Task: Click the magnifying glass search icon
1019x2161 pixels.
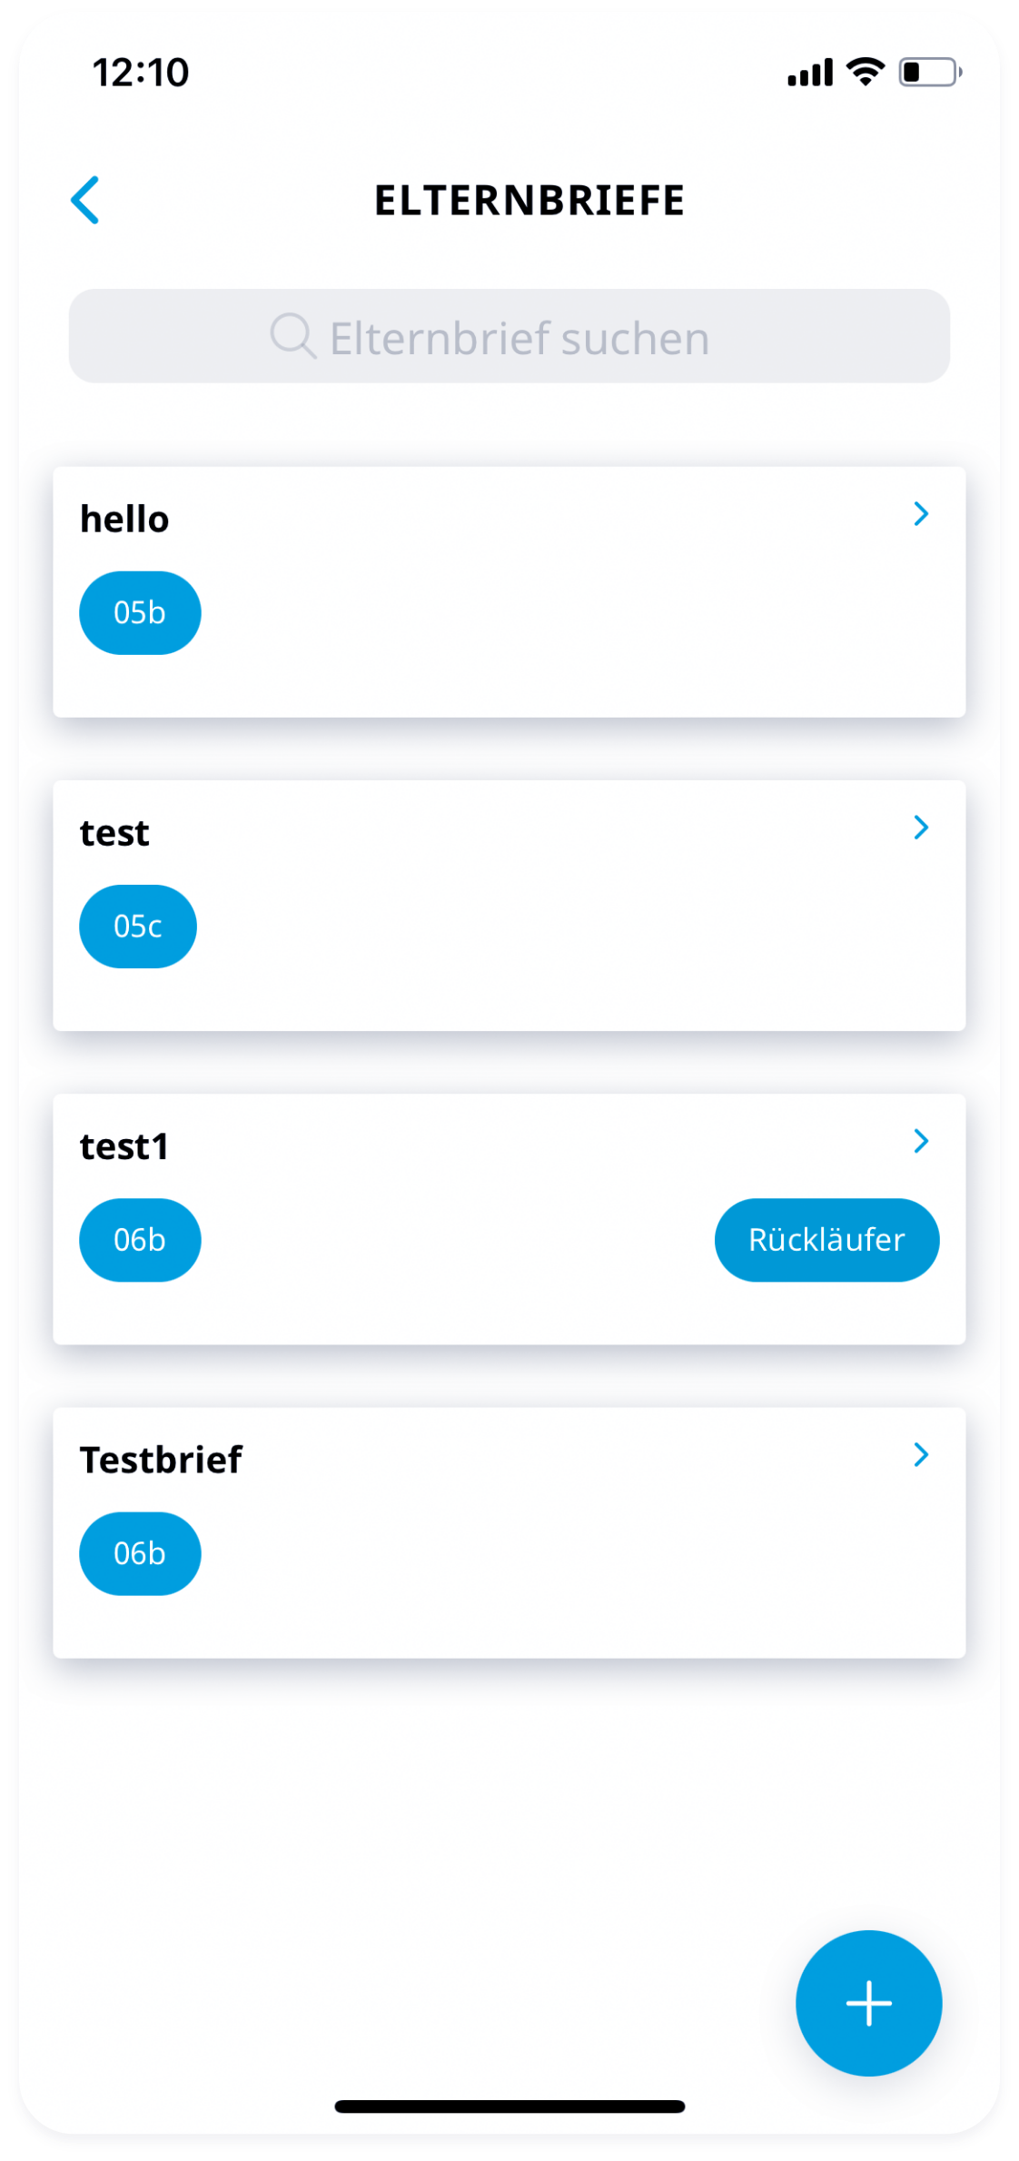Action: [x=292, y=336]
